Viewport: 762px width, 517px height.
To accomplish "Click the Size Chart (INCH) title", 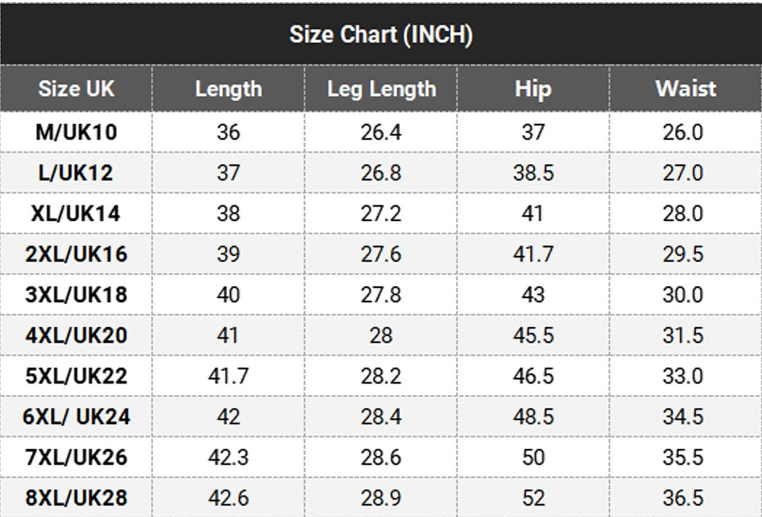I will coord(381,34).
